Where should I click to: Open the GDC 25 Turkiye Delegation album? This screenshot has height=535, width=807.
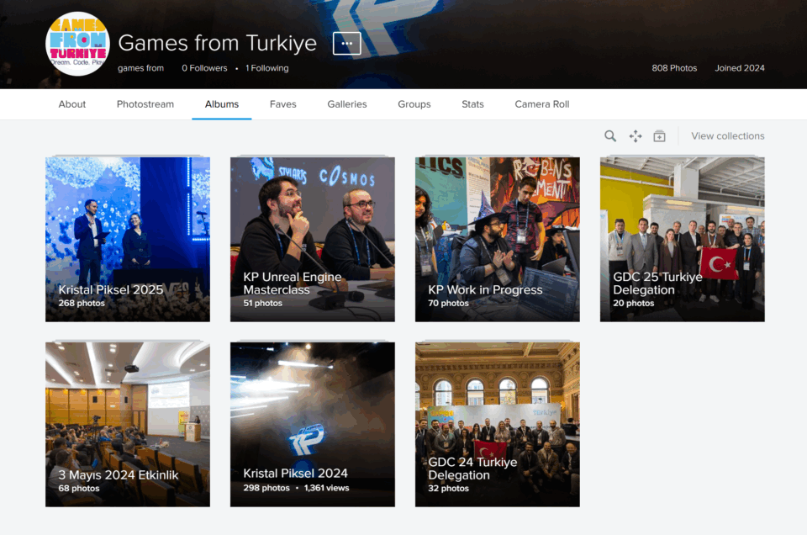[683, 240]
